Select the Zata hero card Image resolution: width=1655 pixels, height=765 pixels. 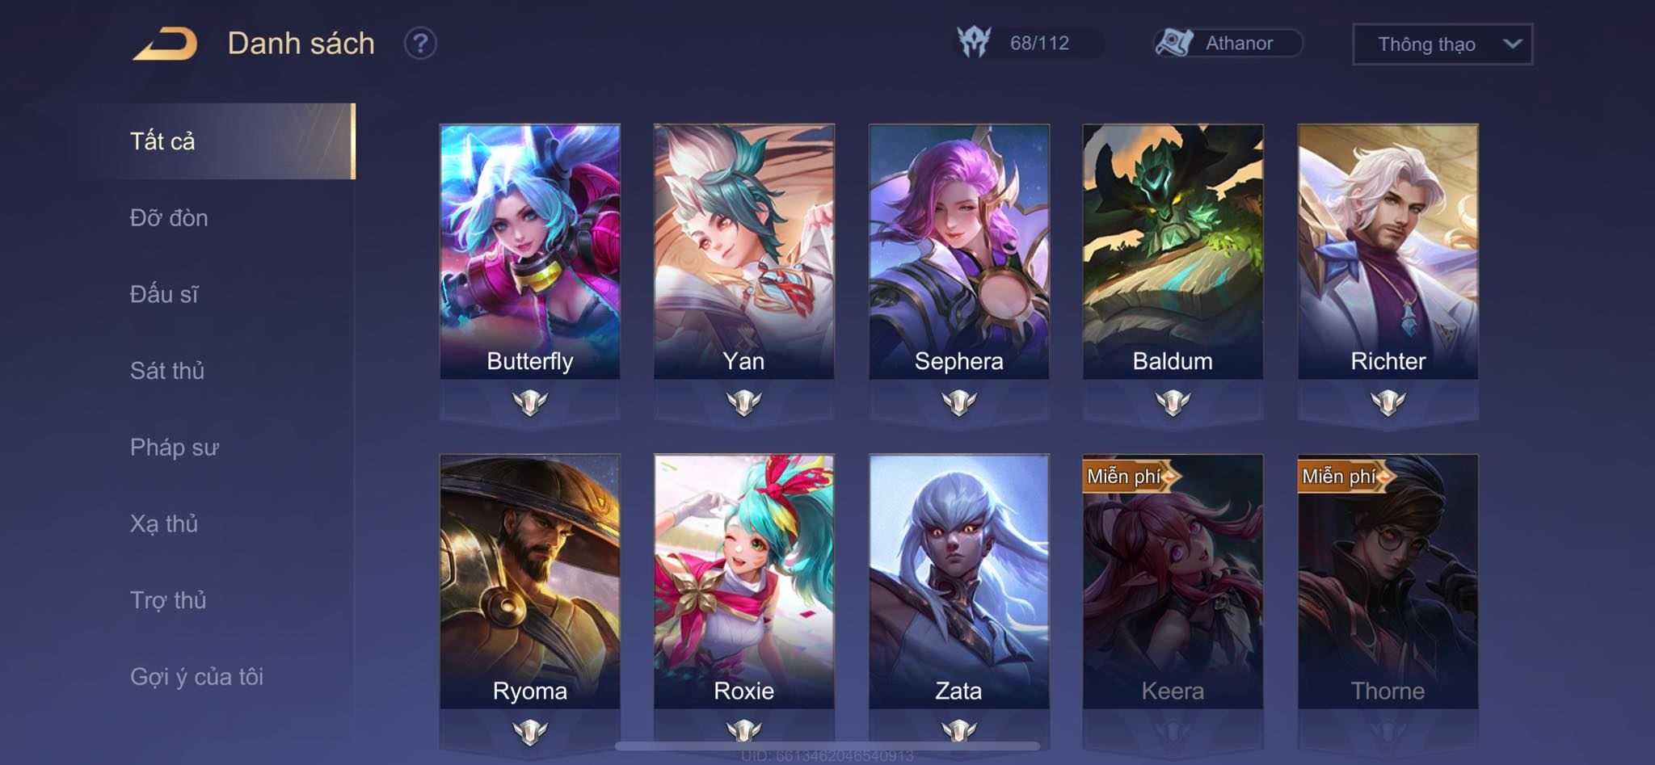coord(959,582)
